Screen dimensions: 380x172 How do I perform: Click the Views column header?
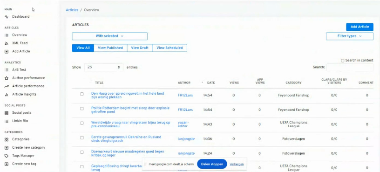pos(234,83)
